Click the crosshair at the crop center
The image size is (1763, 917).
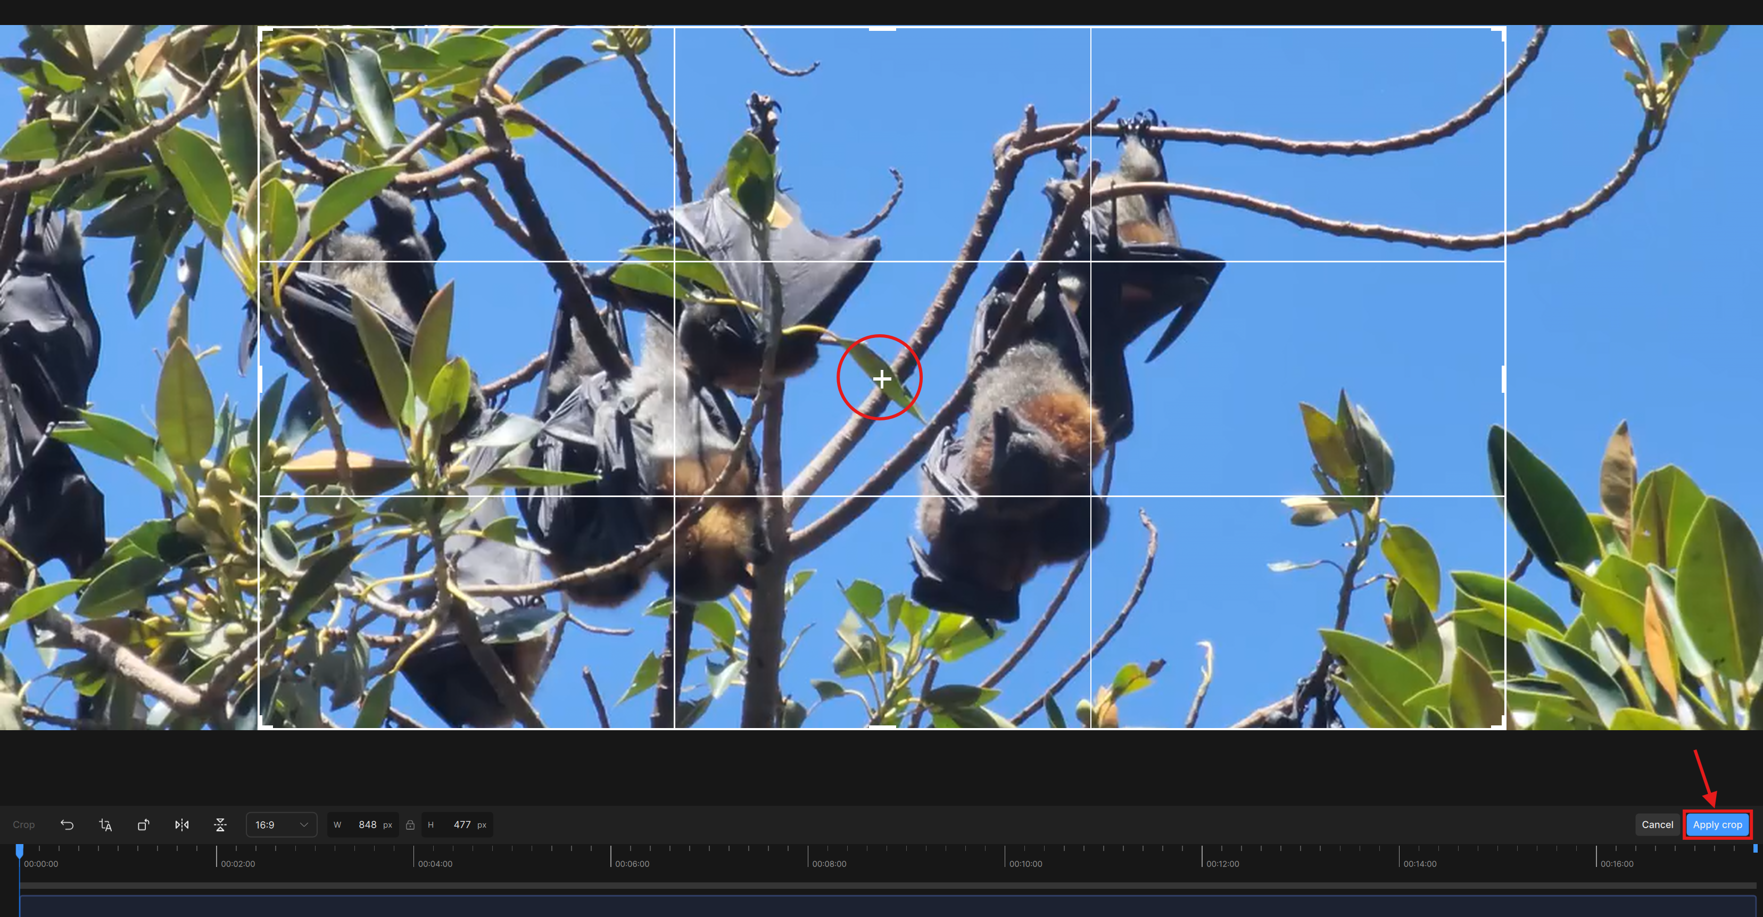pyautogui.click(x=881, y=378)
